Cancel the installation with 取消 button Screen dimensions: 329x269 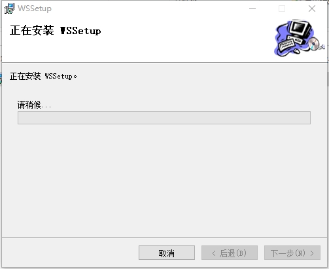(167, 253)
